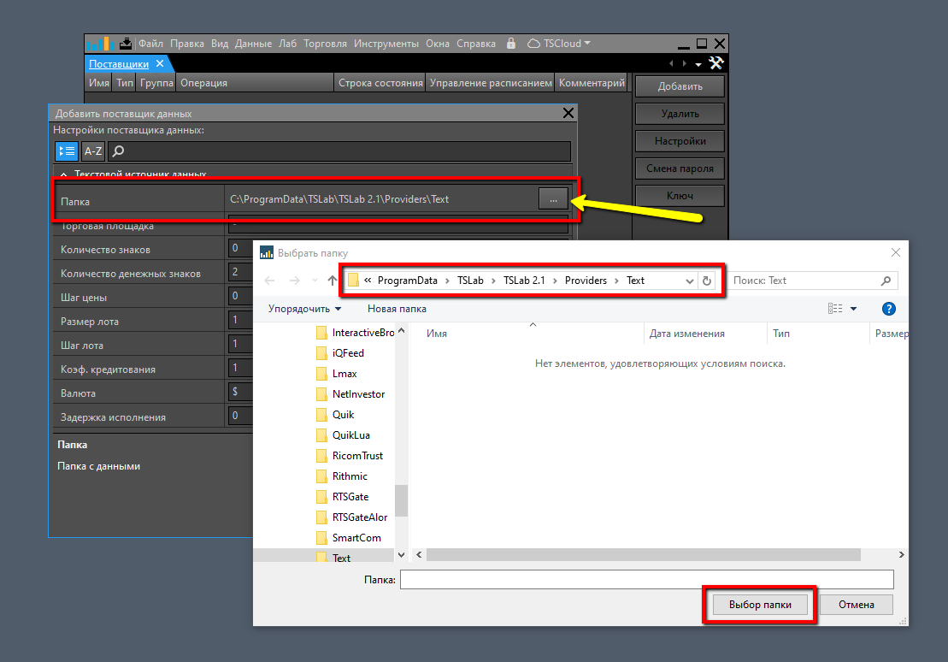
Task: Click the Папка text input field
Action: 646,580
